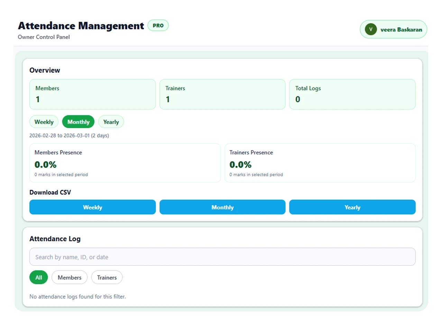Download the Weekly CSV report
The image size is (440, 324).
[92, 207]
